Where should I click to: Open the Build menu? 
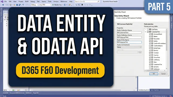(27, 2)
